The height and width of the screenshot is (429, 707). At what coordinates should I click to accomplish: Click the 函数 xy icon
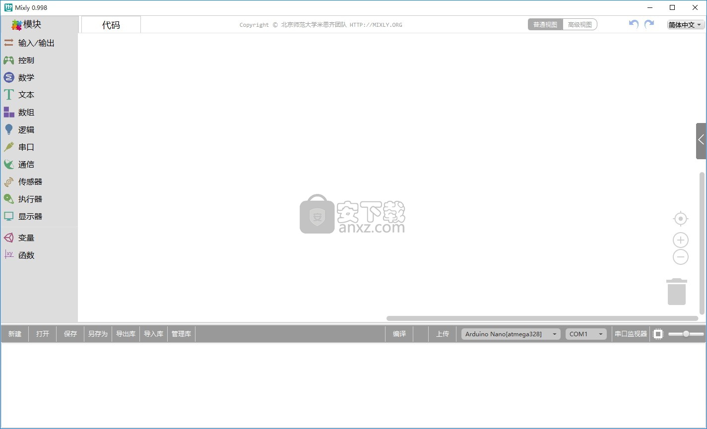click(x=8, y=254)
